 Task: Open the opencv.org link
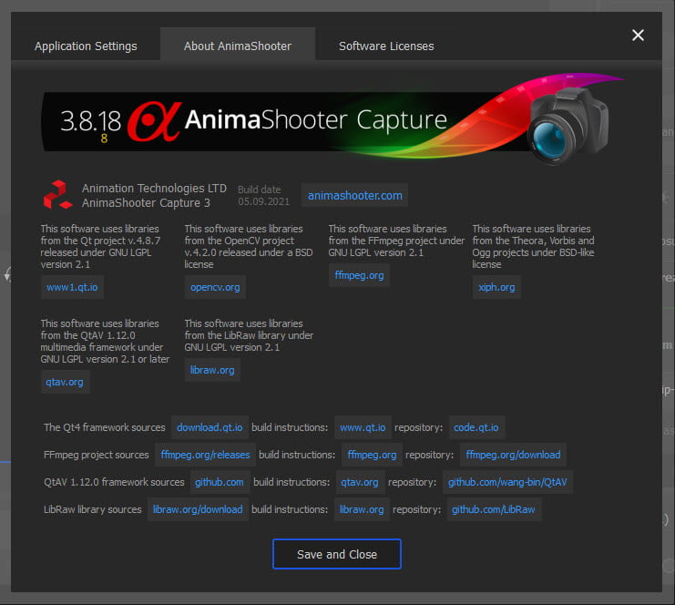point(215,287)
